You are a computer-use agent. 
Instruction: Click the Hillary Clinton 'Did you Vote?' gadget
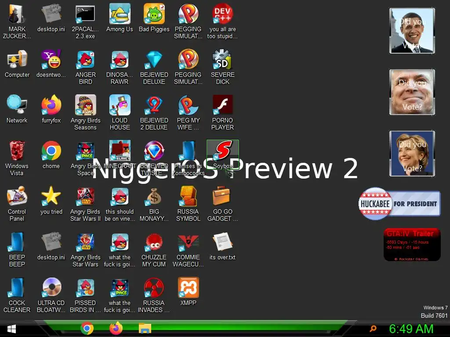pos(412,154)
